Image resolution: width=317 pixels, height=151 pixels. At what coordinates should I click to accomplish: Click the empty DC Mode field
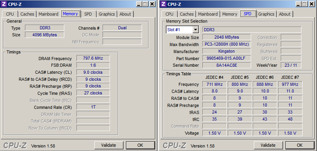[x=122, y=35]
